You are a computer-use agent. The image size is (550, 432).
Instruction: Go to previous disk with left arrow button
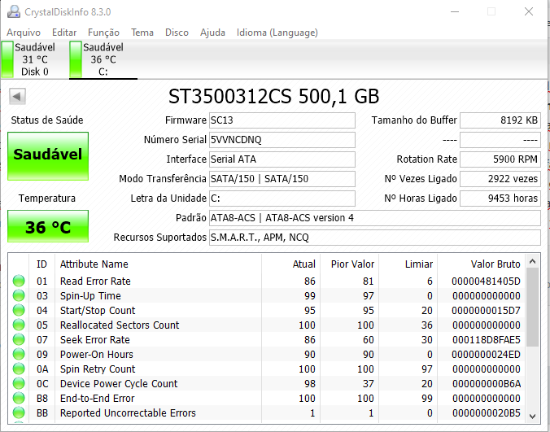point(17,96)
